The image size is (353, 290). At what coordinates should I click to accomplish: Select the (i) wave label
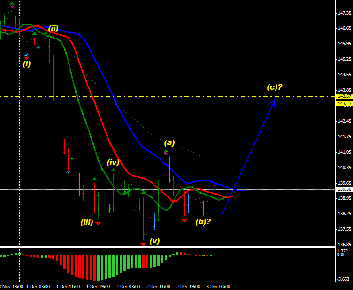point(27,64)
